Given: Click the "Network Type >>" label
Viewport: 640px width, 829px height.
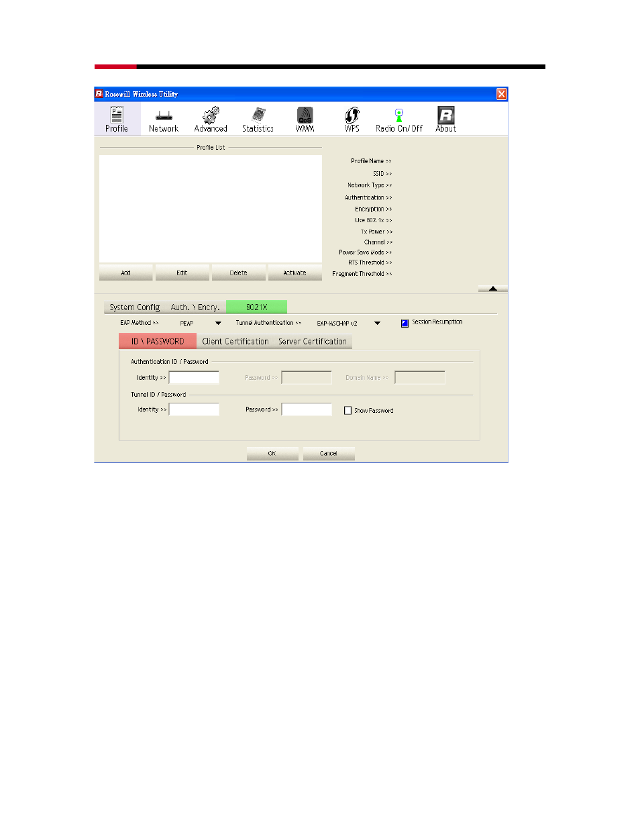Looking at the screenshot, I should (370, 185).
